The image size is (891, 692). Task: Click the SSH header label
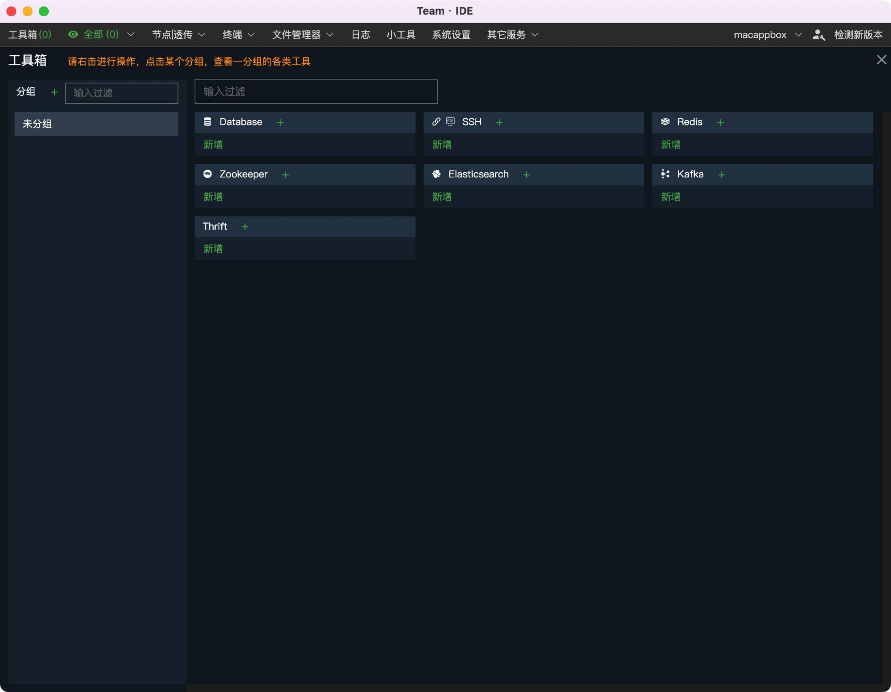pos(471,122)
